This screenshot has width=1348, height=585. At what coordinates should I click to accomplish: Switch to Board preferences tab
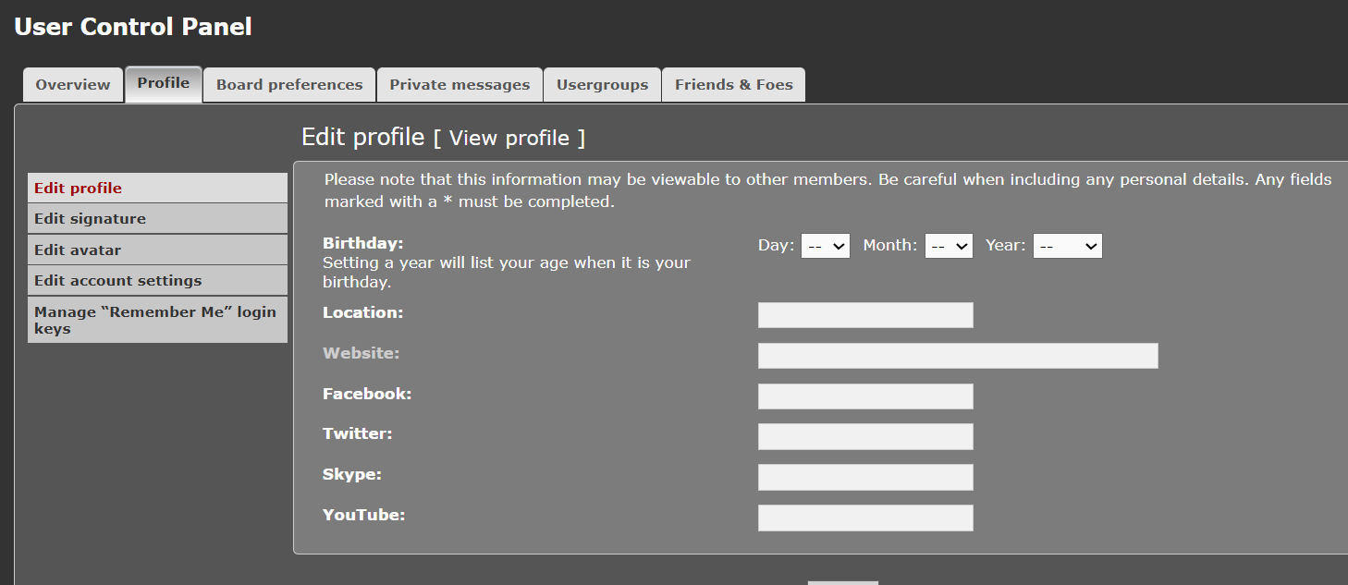tap(289, 85)
